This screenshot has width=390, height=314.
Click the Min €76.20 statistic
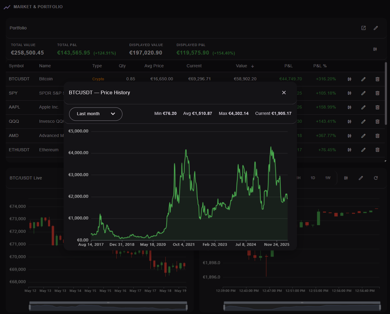(x=165, y=113)
